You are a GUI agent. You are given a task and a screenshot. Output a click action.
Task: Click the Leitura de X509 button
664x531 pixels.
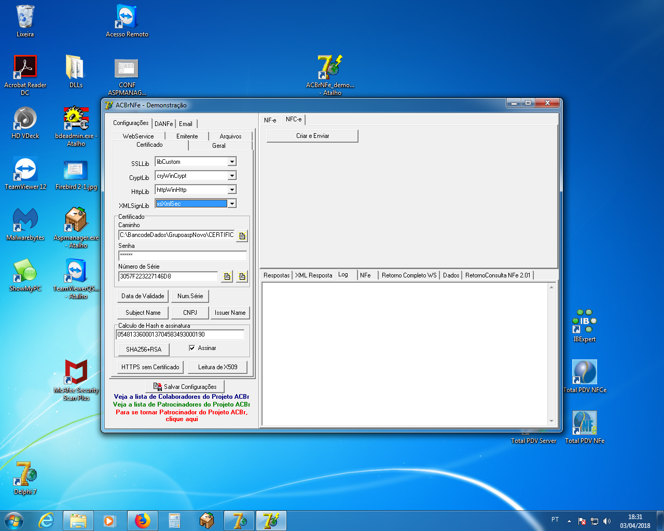click(217, 367)
